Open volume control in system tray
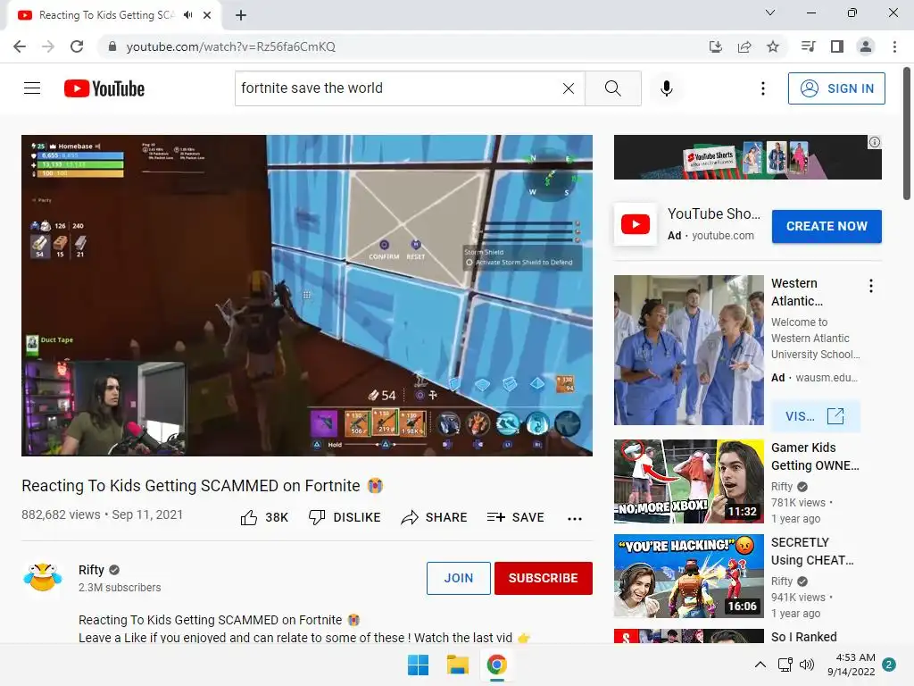The height and width of the screenshot is (686, 914). pos(807,665)
